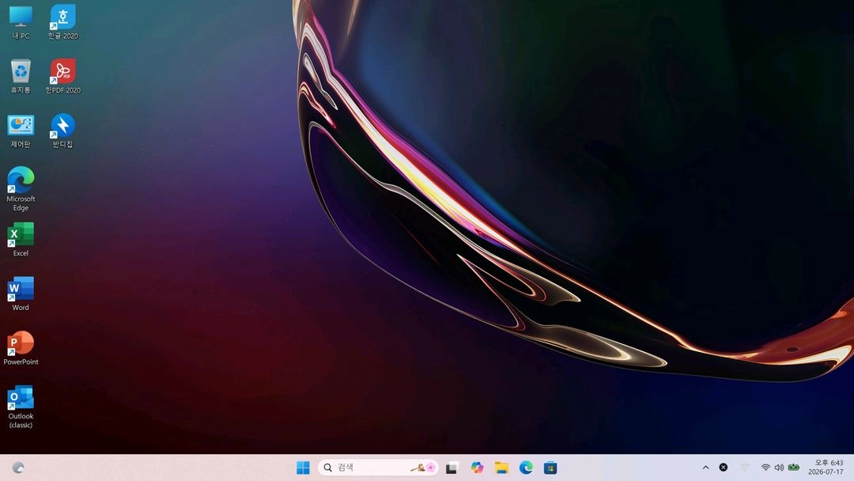Select the Outlook (classic) desktop shortcut
Image resolution: width=854 pixels, height=481 pixels.
click(x=21, y=407)
